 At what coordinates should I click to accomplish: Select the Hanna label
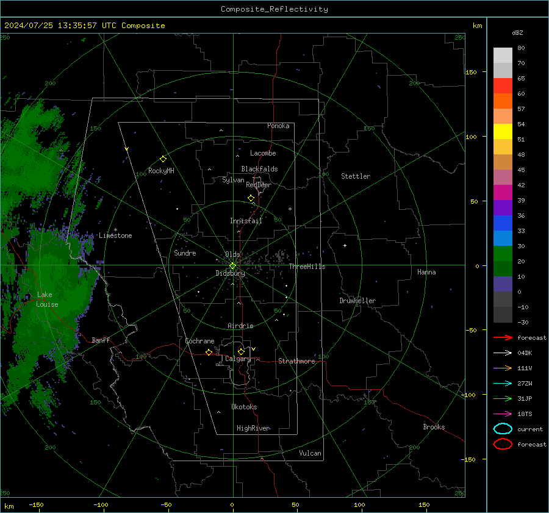(x=426, y=272)
